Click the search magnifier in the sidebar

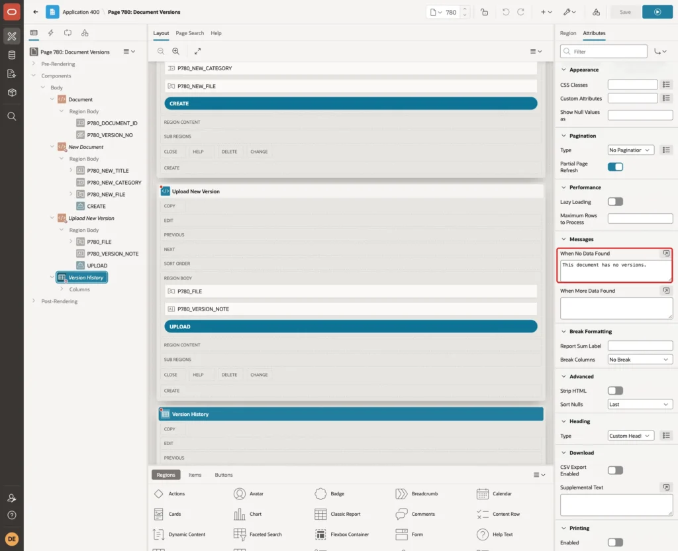tap(12, 117)
